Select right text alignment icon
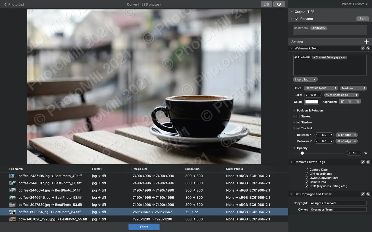The width and height of the screenshot is (372, 232). (x=357, y=102)
